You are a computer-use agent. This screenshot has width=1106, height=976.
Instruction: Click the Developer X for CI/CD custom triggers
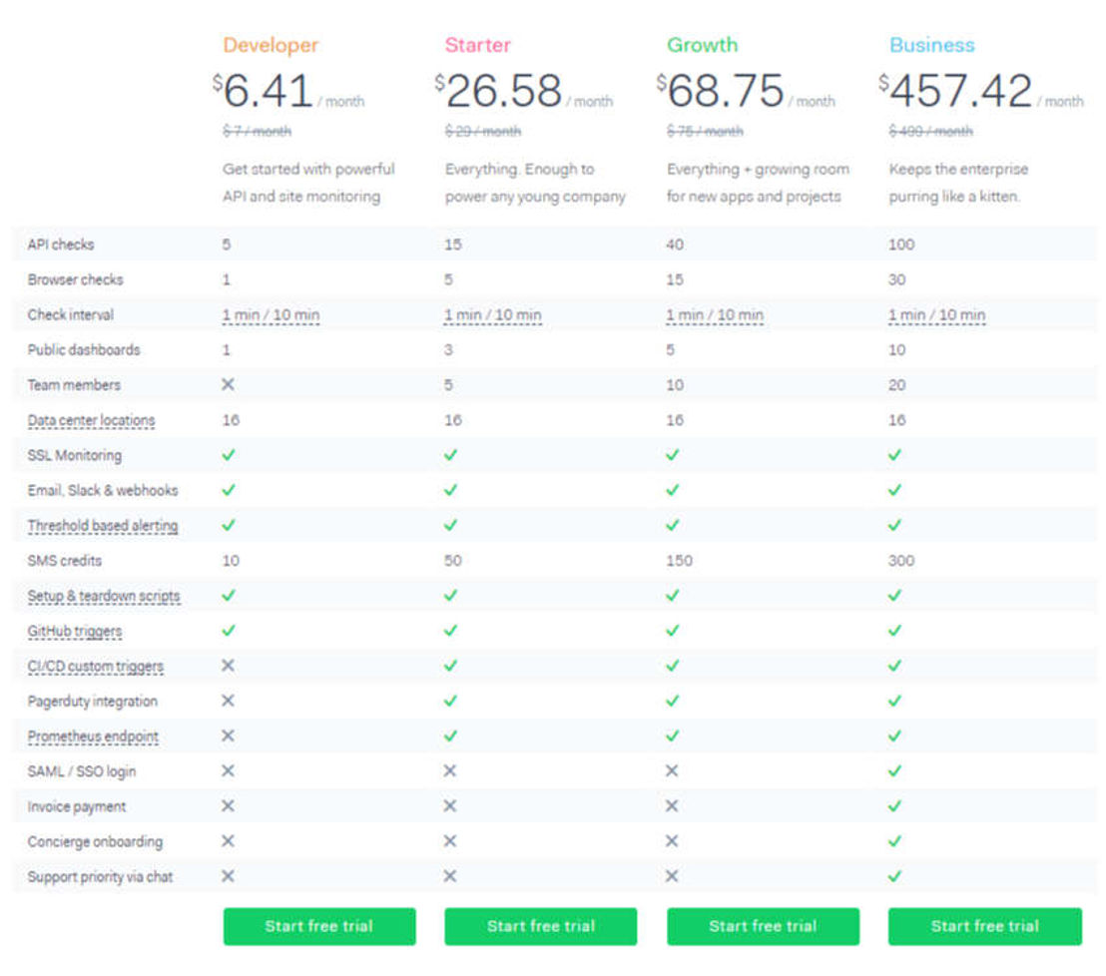tap(228, 665)
